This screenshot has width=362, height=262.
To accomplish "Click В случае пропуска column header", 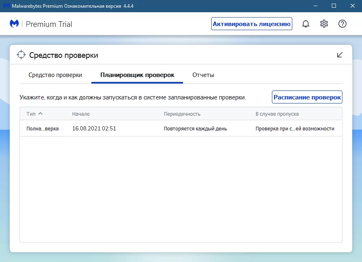I will point(277,114).
